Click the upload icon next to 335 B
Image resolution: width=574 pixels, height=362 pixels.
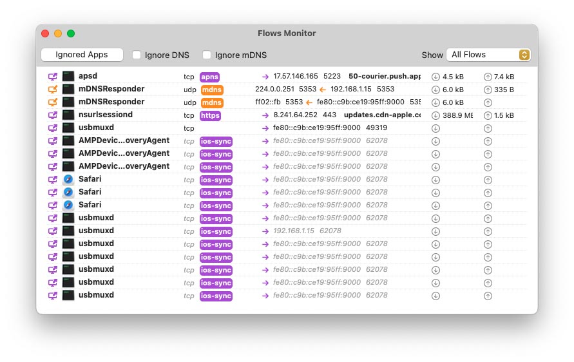[x=488, y=90]
